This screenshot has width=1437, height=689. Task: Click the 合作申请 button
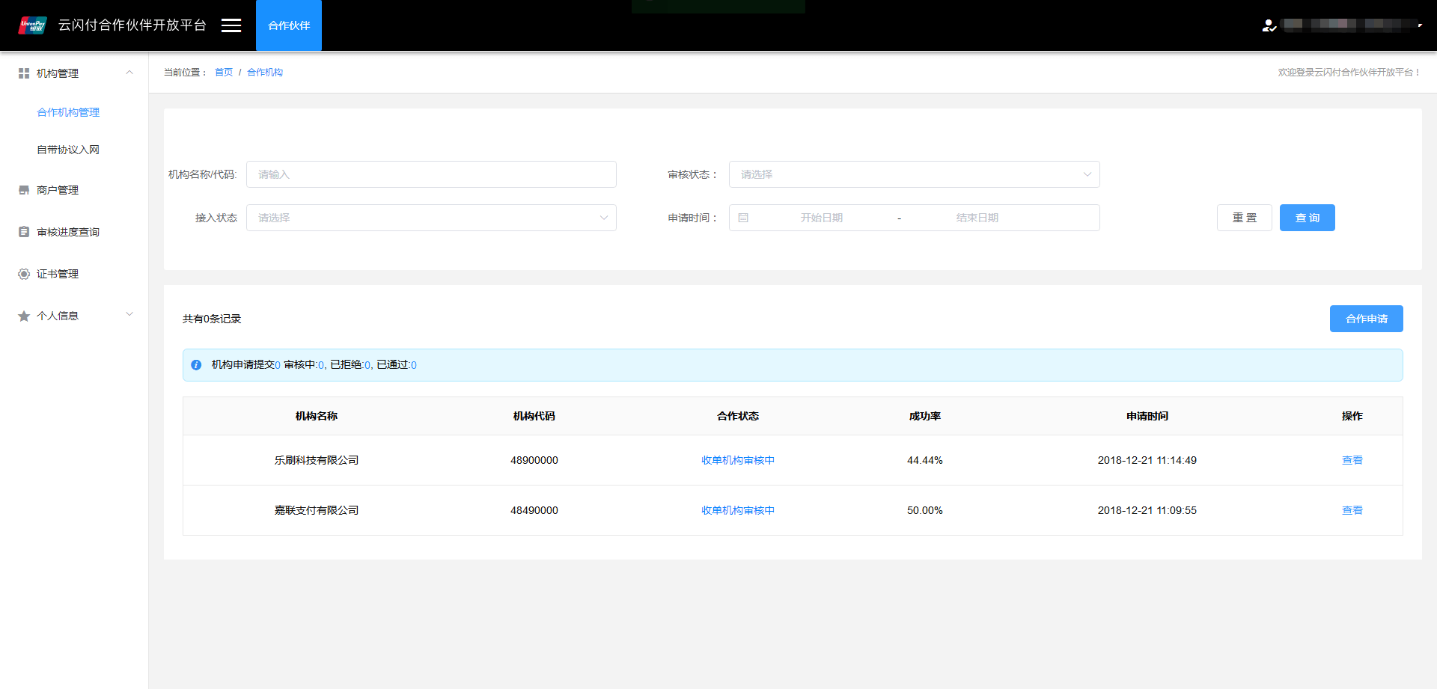point(1367,319)
